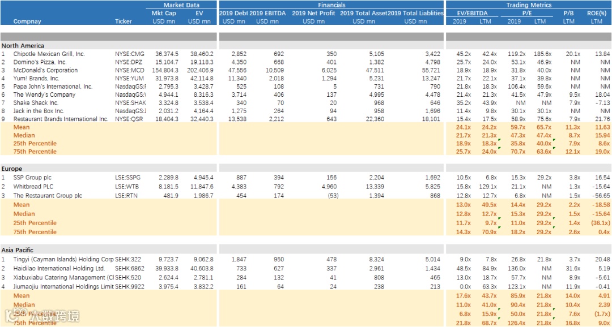
Task: Click the Shake Shack Inc. company cell
Action: point(36,103)
